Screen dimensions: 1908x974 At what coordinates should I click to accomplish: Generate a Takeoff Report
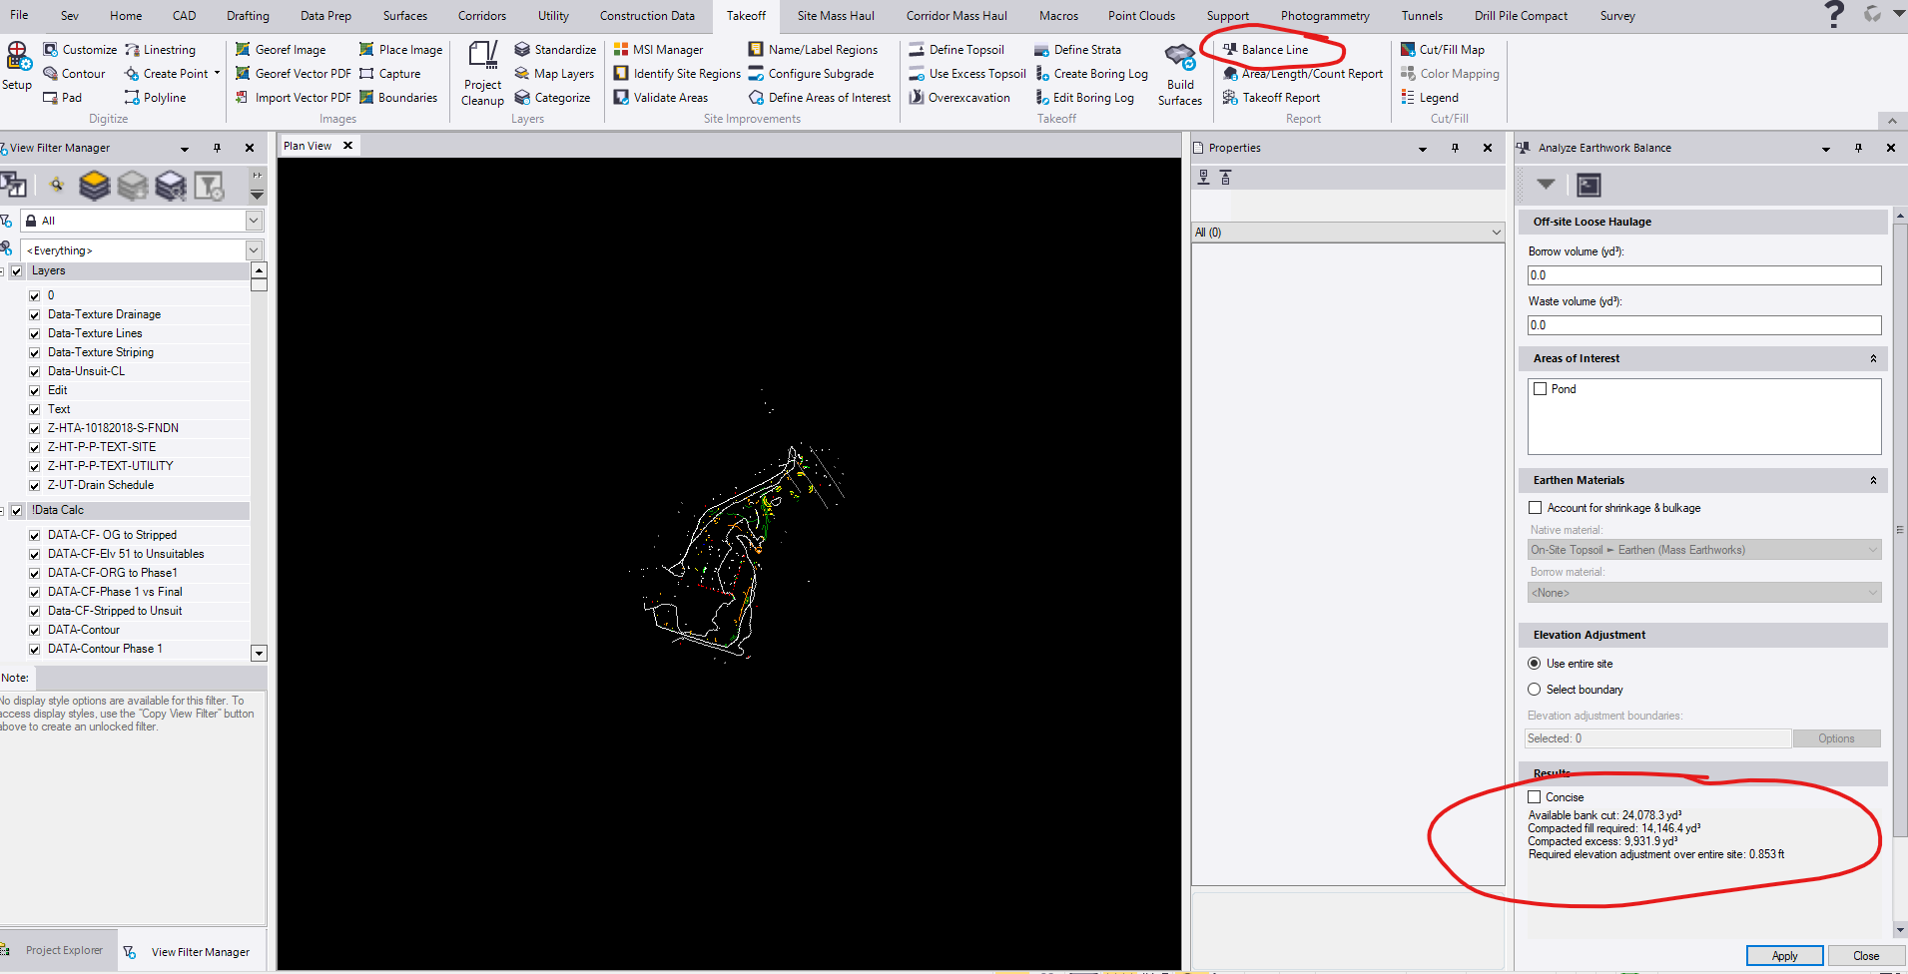[x=1279, y=97]
